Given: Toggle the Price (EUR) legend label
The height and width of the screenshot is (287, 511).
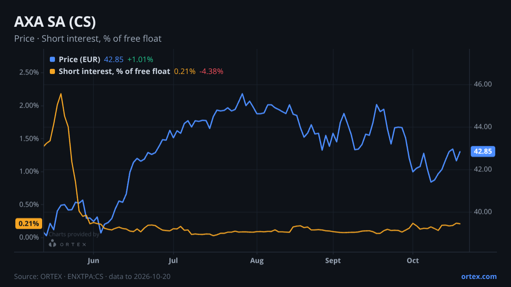Looking at the screenshot, I should (x=80, y=60).
